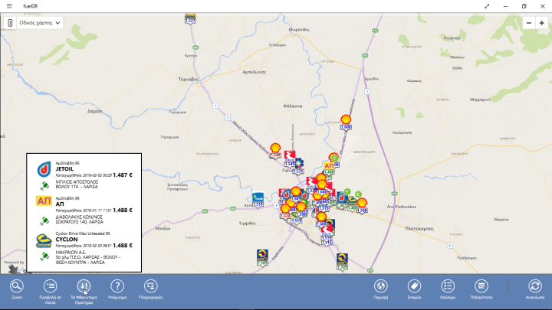Minimize the fuelGR window
The image size is (552, 310).
[505, 6]
